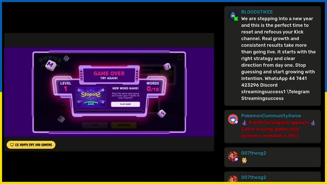
Task: Click the NEW WORD GAME! heading
Action: pyautogui.click(x=125, y=88)
